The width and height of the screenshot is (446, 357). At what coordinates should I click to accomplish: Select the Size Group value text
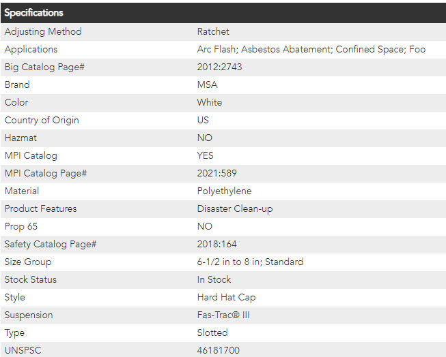click(x=250, y=262)
